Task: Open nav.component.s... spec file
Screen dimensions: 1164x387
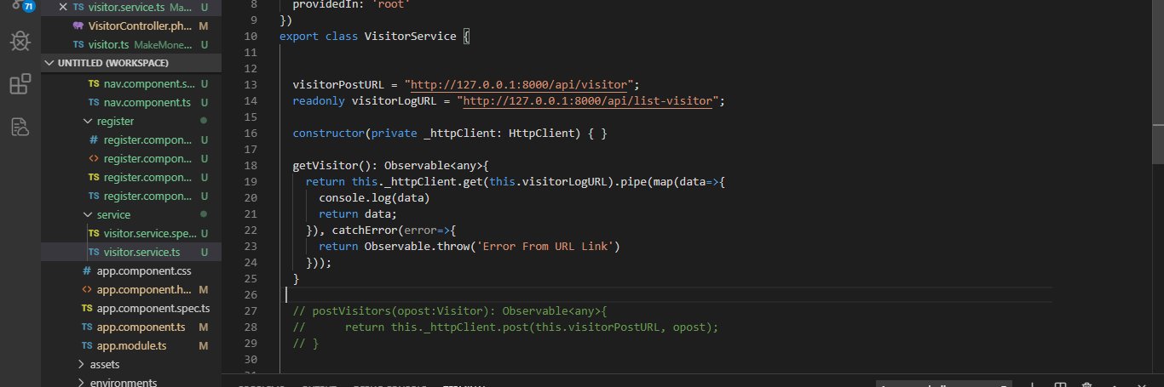Action: pyautogui.click(x=131, y=84)
